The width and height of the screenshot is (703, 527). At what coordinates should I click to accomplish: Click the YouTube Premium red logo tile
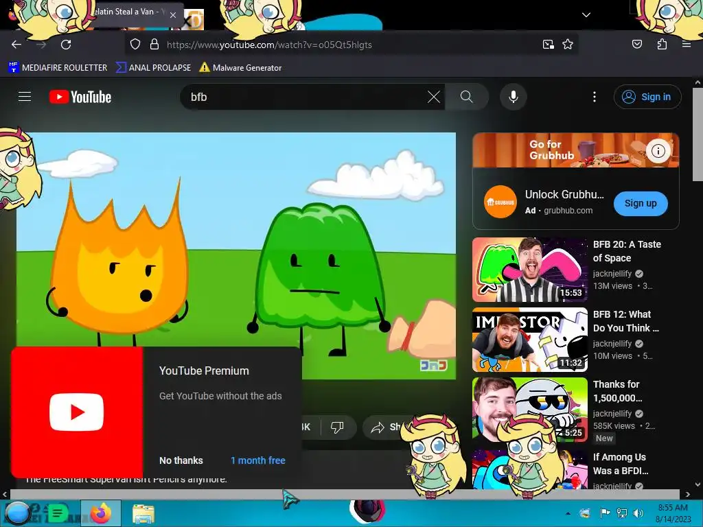click(x=77, y=412)
